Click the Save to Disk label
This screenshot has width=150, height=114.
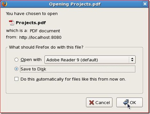coord(33,69)
